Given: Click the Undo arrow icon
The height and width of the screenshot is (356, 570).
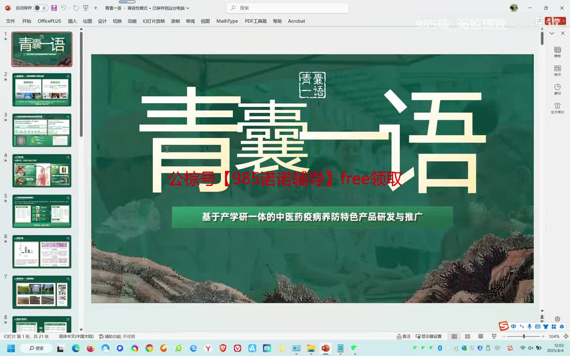Looking at the screenshot, I should [x=64, y=8].
